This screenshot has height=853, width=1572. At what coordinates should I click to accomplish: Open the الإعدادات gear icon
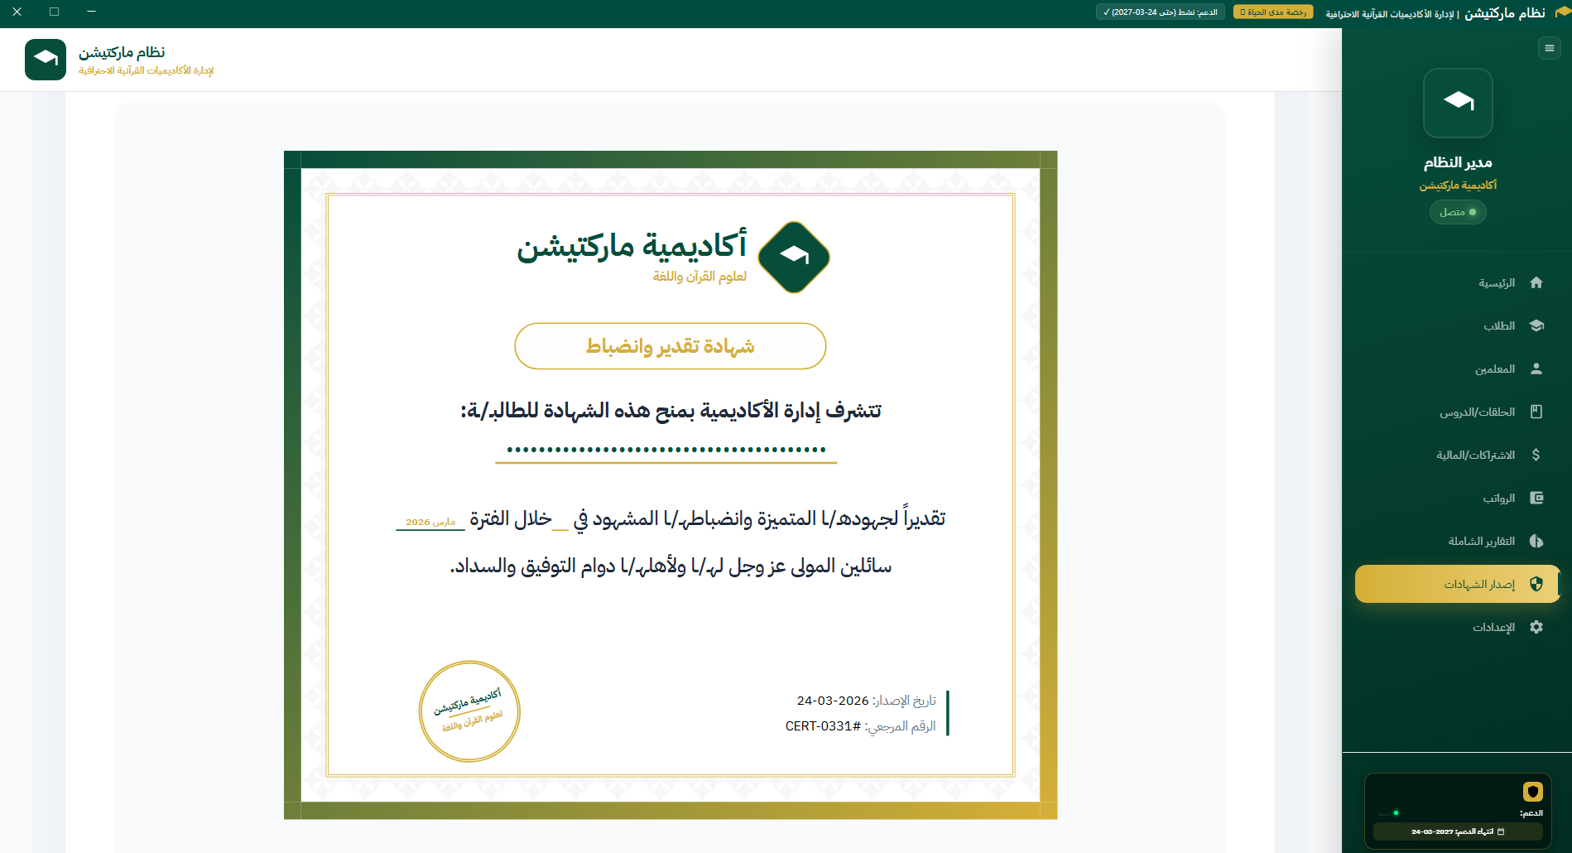point(1536,628)
